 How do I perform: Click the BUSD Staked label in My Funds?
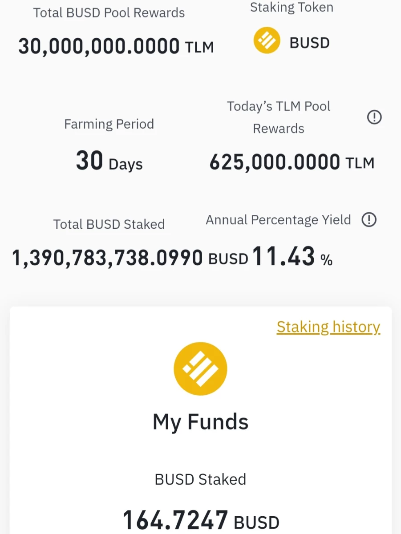click(x=200, y=479)
